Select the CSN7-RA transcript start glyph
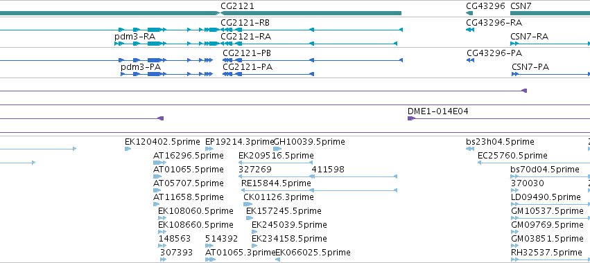590x263 pixels. coord(514,44)
